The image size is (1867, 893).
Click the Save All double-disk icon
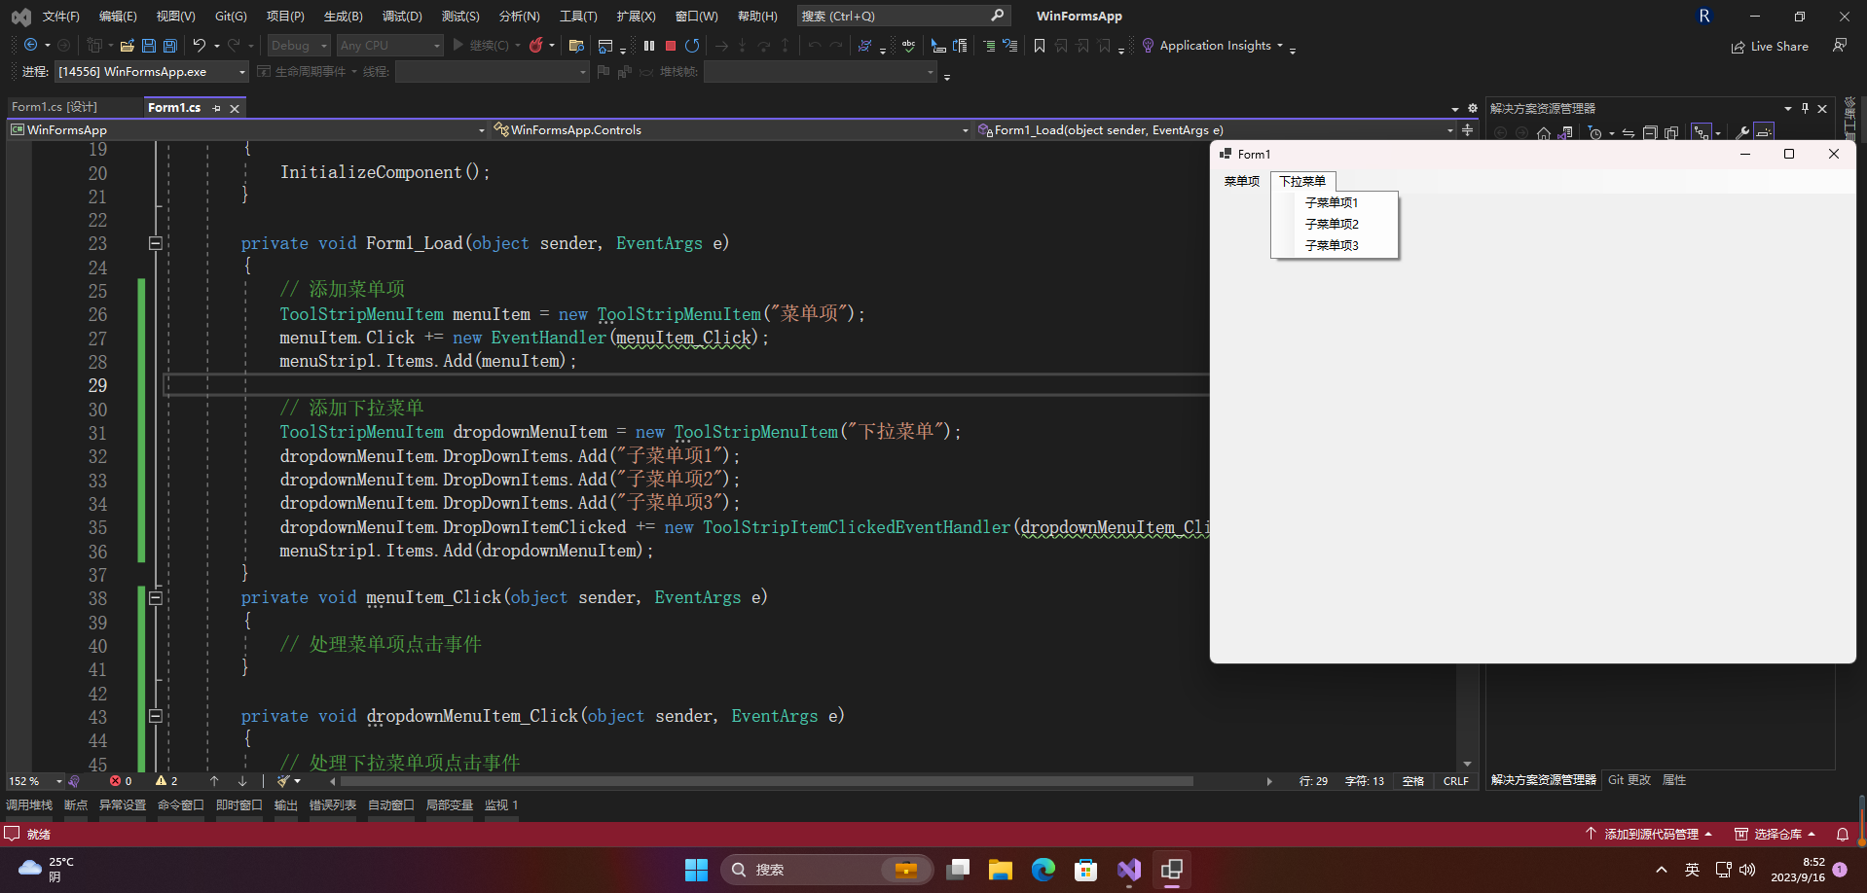coord(170,46)
